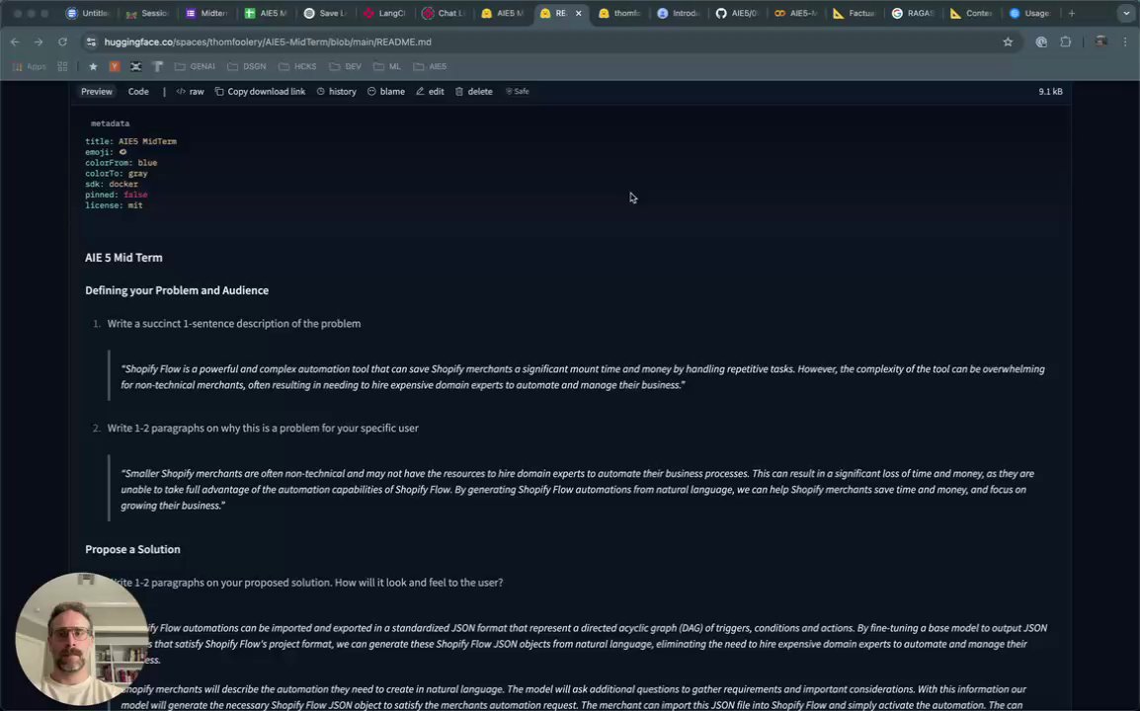The height and width of the screenshot is (711, 1140).
Task: Go back using the browser back arrow
Action: [15, 42]
